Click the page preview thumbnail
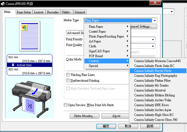This screenshot has height=132, width=187. [x=30, y=36]
